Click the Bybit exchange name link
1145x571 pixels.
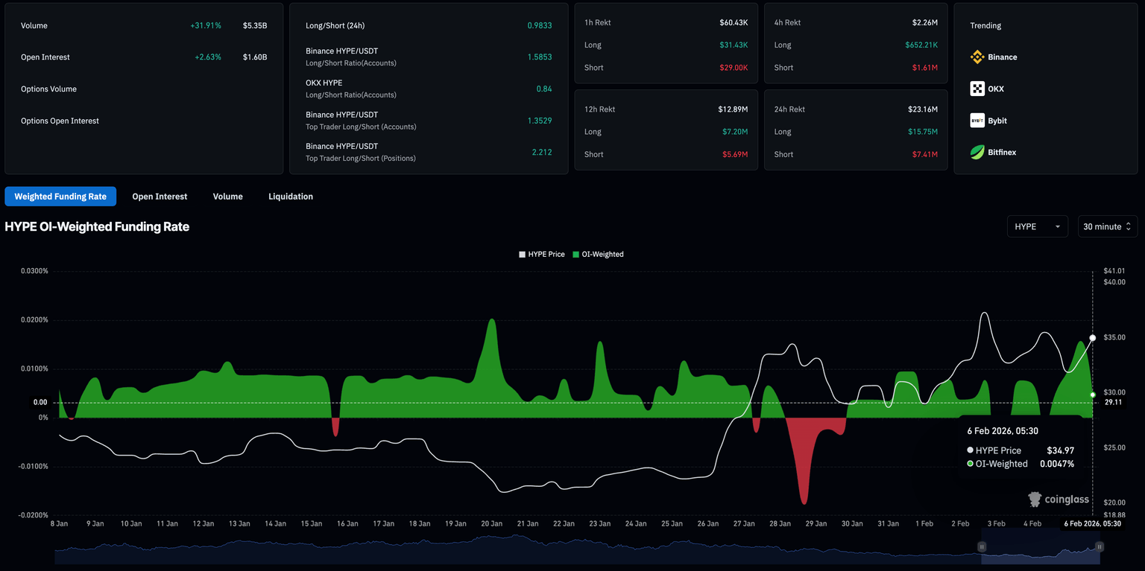(997, 121)
